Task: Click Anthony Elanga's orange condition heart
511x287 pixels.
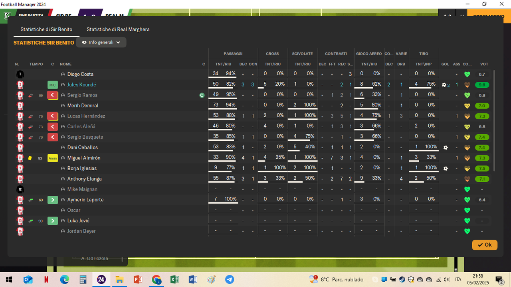Action: point(467,179)
